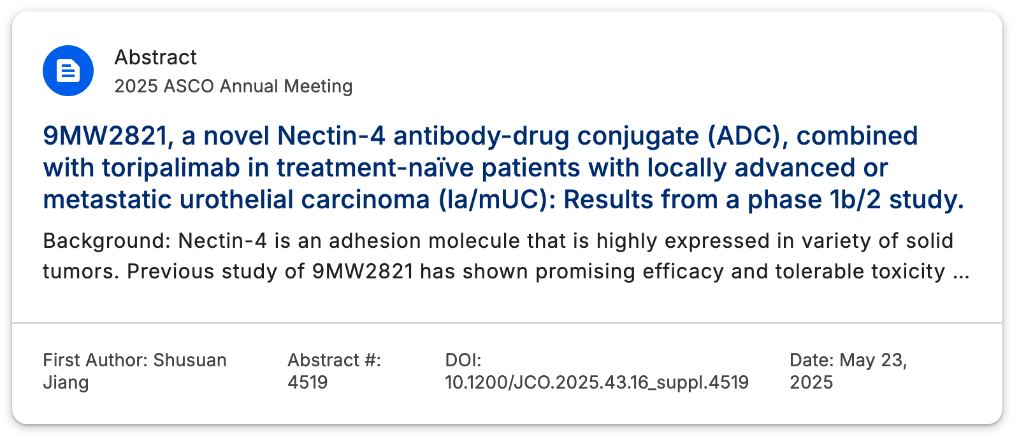
Task: Click "Previous study of 9MW2821" sentence
Action: tap(270, 272)
